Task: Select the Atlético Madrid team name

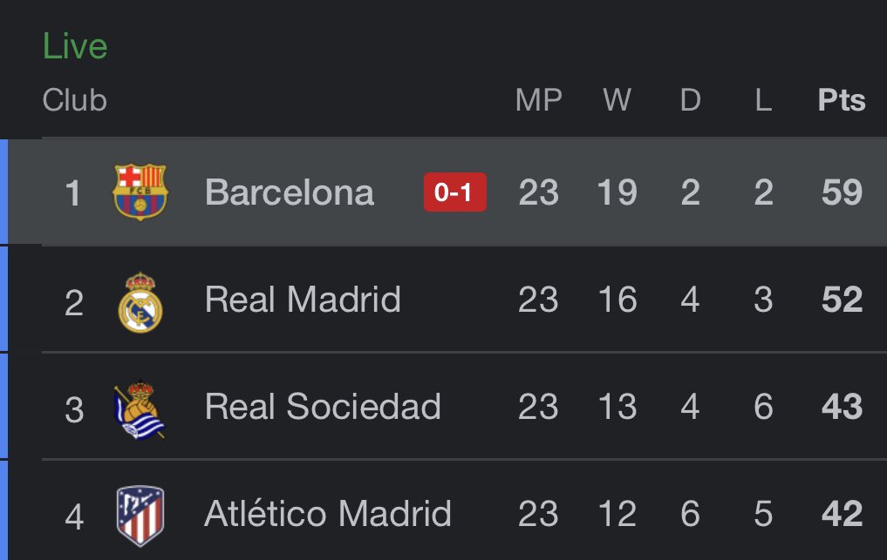Action: pyautogui.click(x=328, y=515)
